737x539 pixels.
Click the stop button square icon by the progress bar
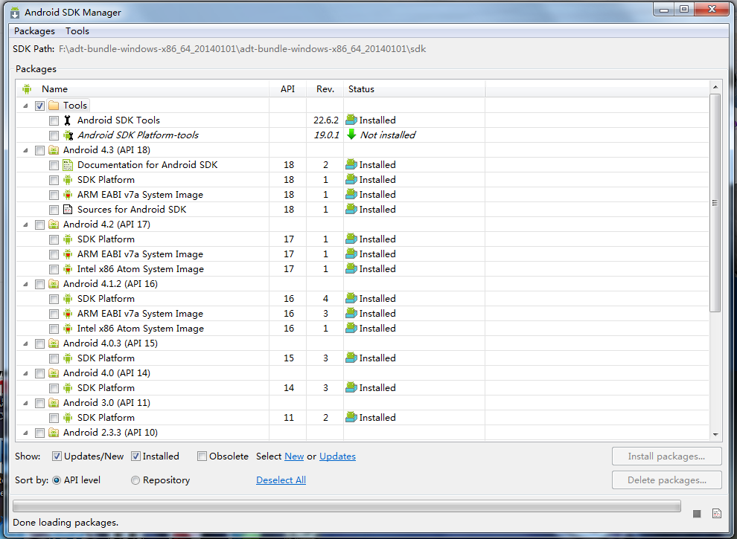coord(697,514)
